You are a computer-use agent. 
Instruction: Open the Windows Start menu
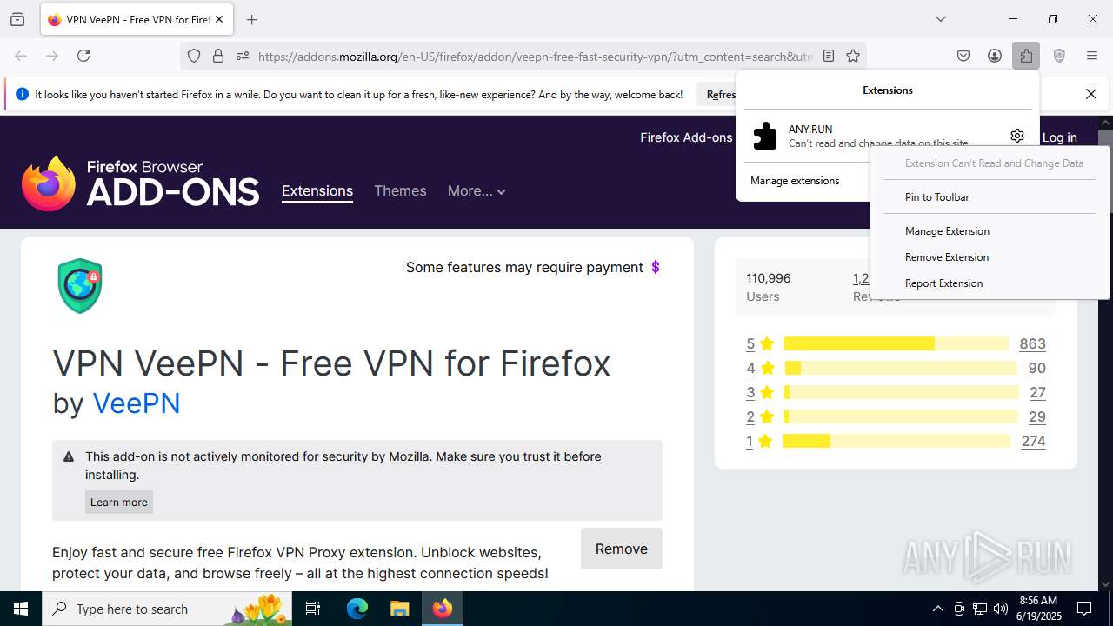21,609
